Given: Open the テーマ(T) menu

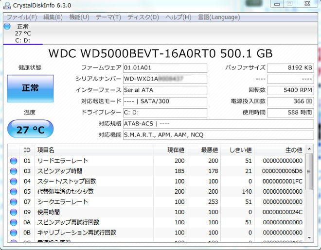Looking at the screenshot, I should (x=108, y=17).
